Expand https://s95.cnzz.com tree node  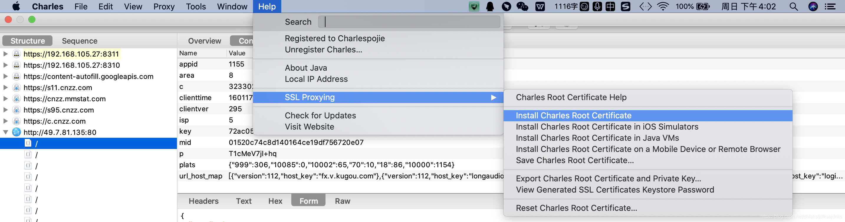click(5, 110)
